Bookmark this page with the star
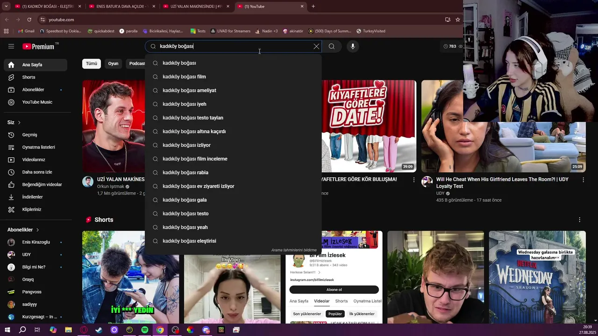 458,20
